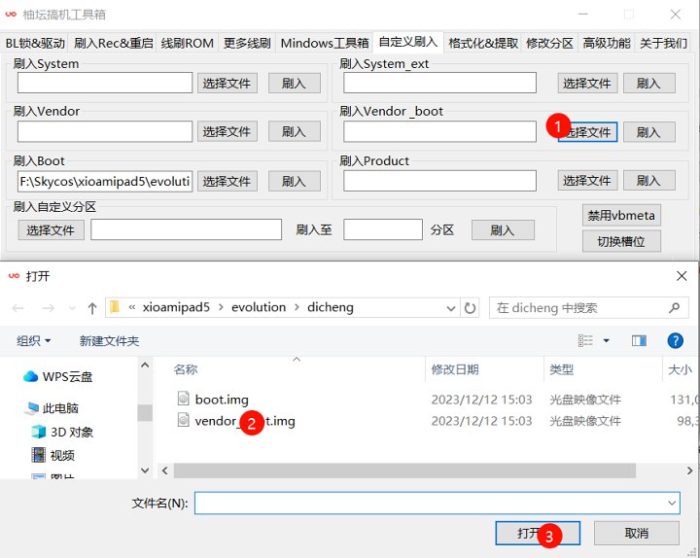The width and height of the screenshot is (700, 558).
Task: Open the address bar history dropdown
Action: (449, 307)
